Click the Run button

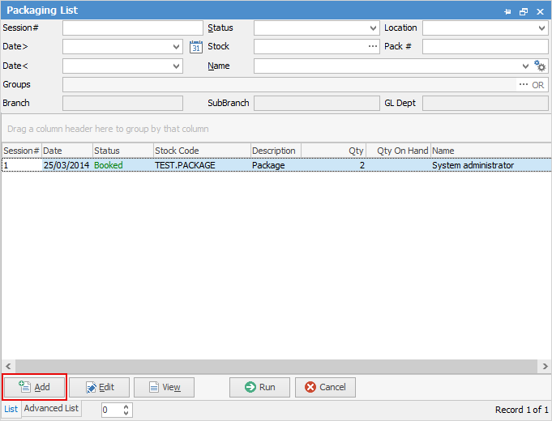coord(260,387)
